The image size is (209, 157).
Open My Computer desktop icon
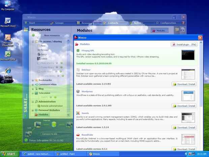pos(8,5)
